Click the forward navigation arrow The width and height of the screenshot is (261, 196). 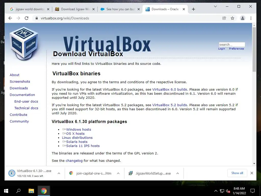pyautogui.click(x=18, y=18)
